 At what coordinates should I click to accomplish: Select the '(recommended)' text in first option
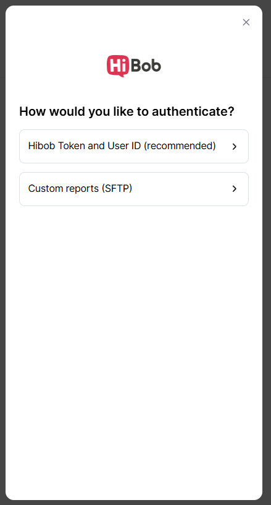pyautogui.click(x=180, y=146)
